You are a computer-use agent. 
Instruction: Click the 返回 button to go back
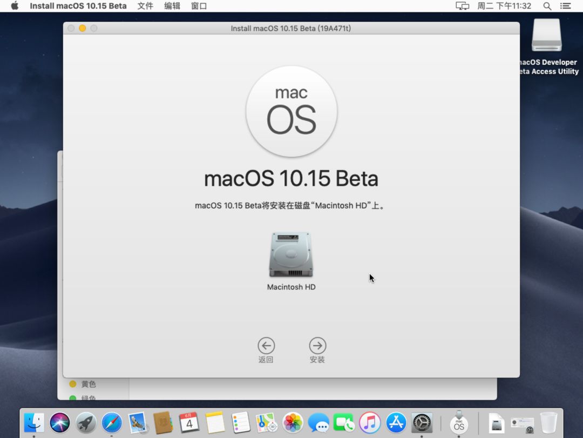266,346
